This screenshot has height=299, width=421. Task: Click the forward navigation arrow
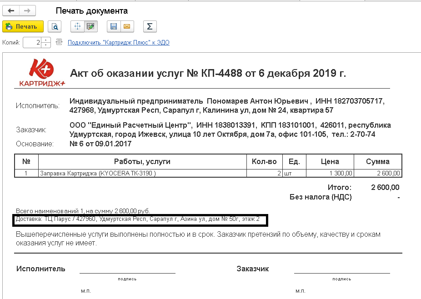tap(27, 11)
